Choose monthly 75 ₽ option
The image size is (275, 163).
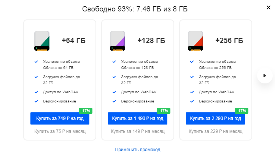click(60, 131)
